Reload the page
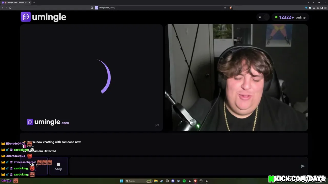 click(10, 8)
